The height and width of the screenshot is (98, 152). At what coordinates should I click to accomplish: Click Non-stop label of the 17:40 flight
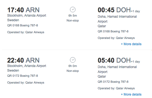[x=73, y=20]
